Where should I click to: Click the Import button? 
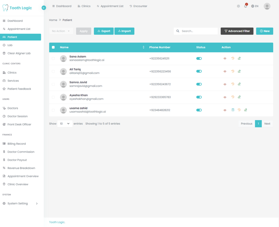124,31
